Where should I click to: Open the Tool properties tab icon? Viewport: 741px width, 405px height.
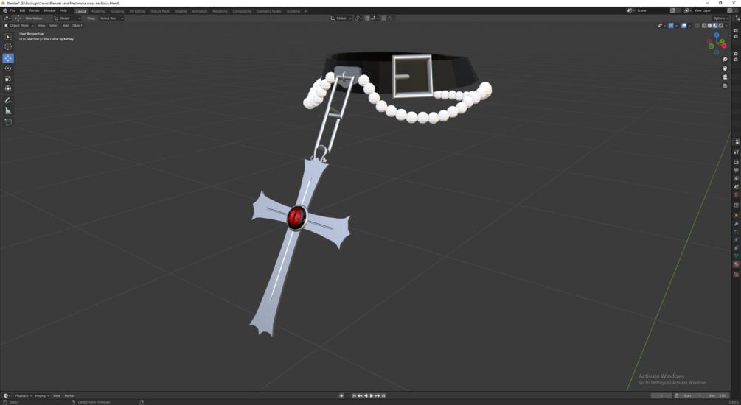pyautogui.click(x=737, y=152)
